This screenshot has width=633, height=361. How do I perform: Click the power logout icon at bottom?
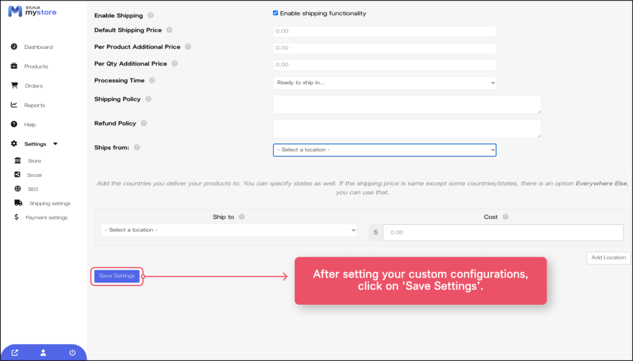tap(72, 353)
